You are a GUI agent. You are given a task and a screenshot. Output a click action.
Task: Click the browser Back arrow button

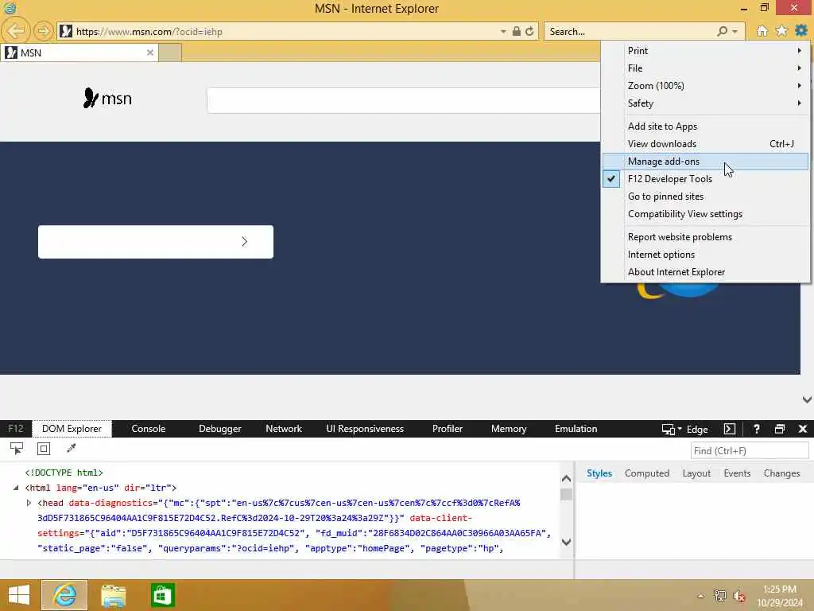[16, 31]
